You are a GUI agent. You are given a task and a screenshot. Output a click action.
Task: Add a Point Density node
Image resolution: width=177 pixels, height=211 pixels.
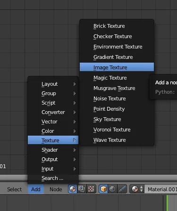117,109
